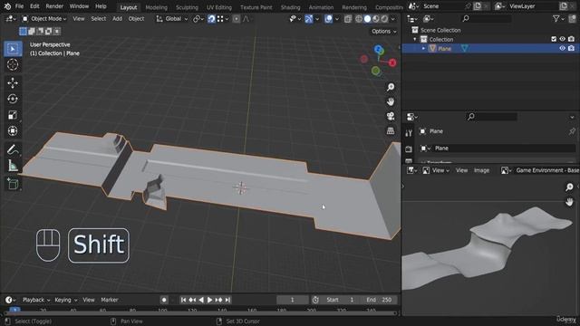580x326 pixels.
Task: Toggle the use preview range clock icon
Action: click(315, 300)
